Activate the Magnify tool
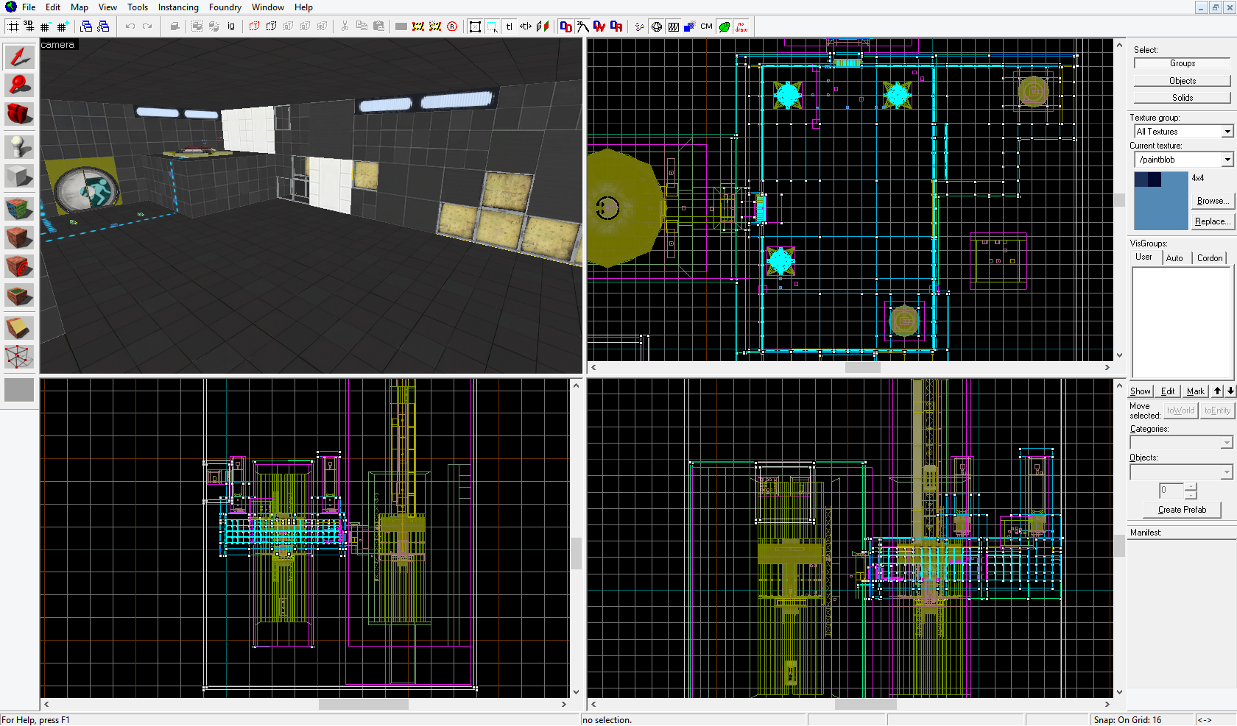 click(x=19, y=85)
